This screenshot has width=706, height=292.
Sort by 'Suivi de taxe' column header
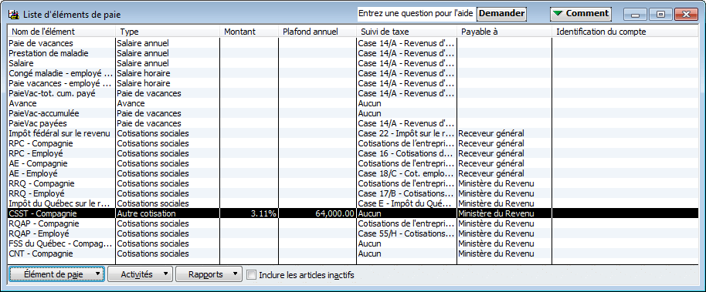click(x=406, y=32)
